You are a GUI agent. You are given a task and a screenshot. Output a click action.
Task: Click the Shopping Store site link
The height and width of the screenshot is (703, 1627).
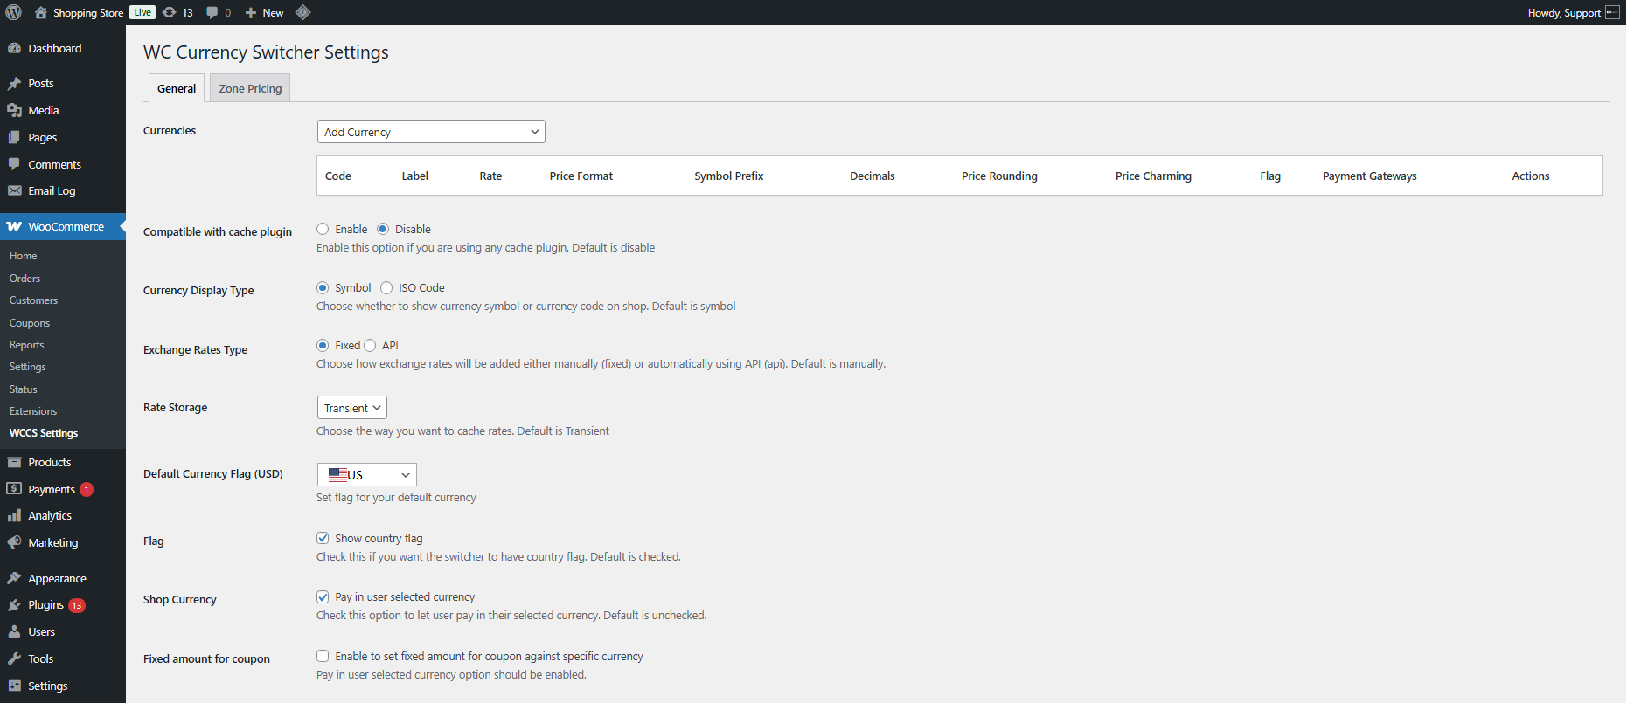[88, 12]
